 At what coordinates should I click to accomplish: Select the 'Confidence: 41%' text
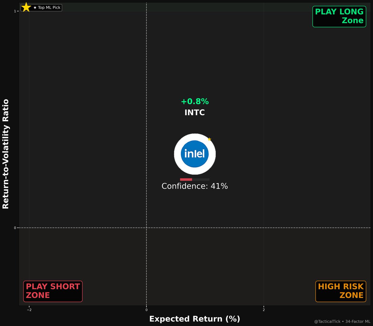point(195,186)
